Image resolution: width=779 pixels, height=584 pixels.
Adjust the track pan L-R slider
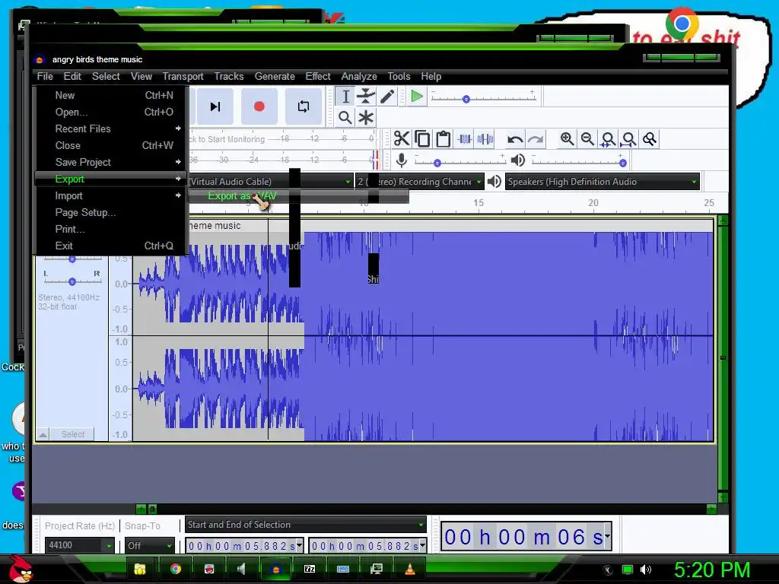point(72,281)
